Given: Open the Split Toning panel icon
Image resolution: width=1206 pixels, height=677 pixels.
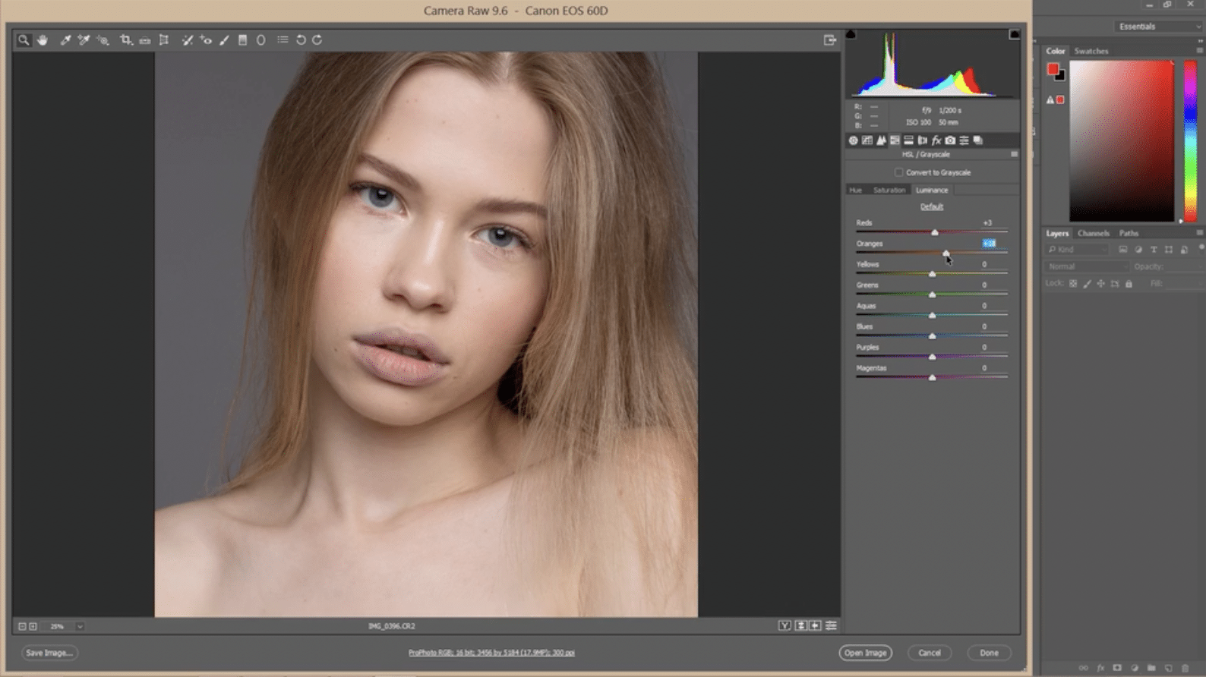Looking at the screenshot, I should tap(908, 140).
